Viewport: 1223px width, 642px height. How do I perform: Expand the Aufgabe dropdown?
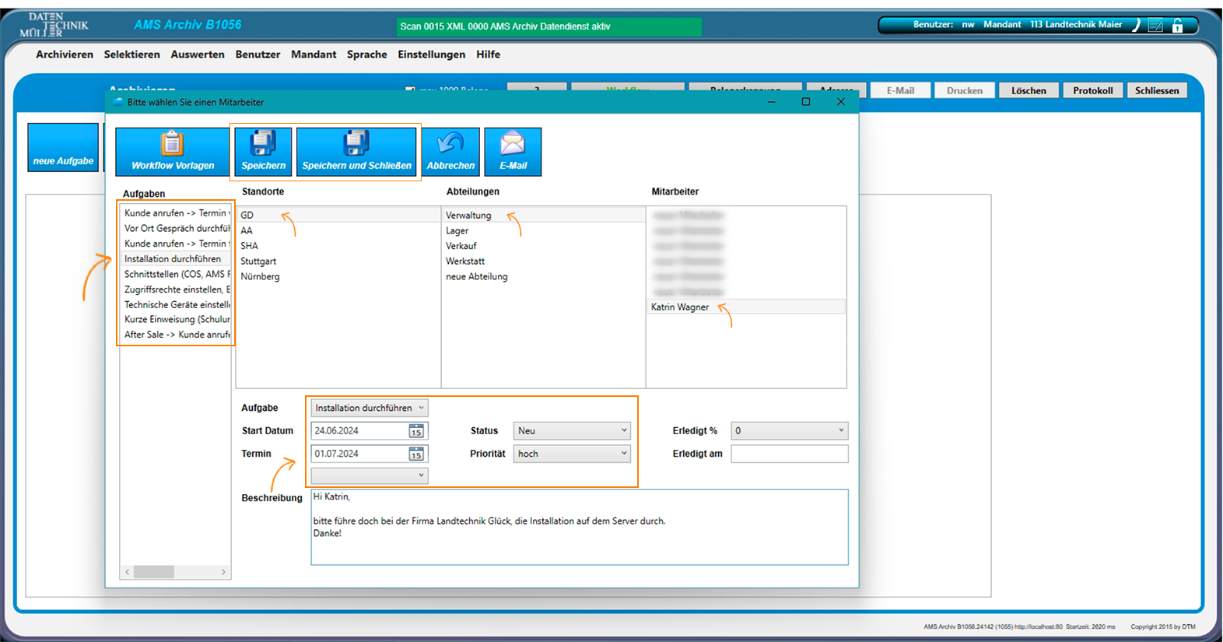click(x=370, y=408)
